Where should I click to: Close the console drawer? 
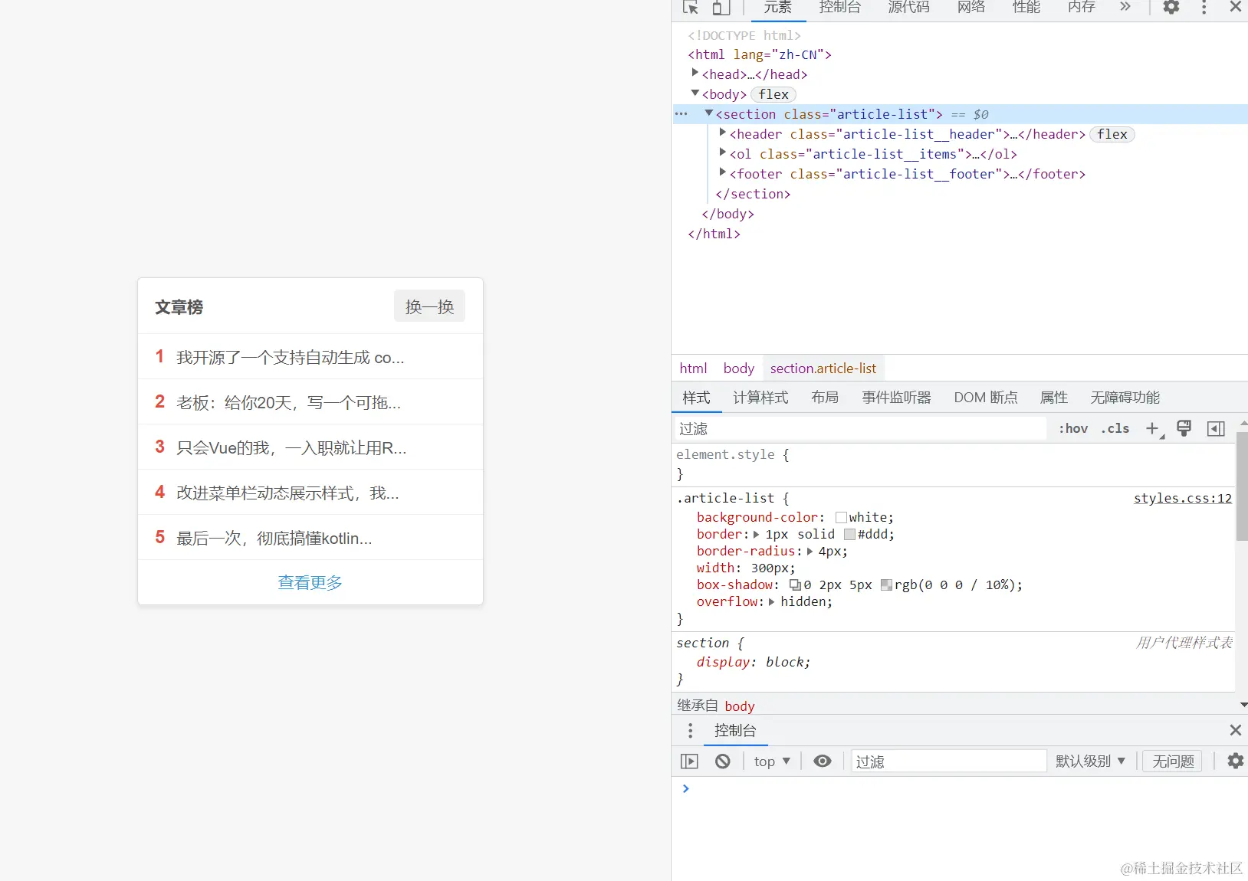point(1236,730)
